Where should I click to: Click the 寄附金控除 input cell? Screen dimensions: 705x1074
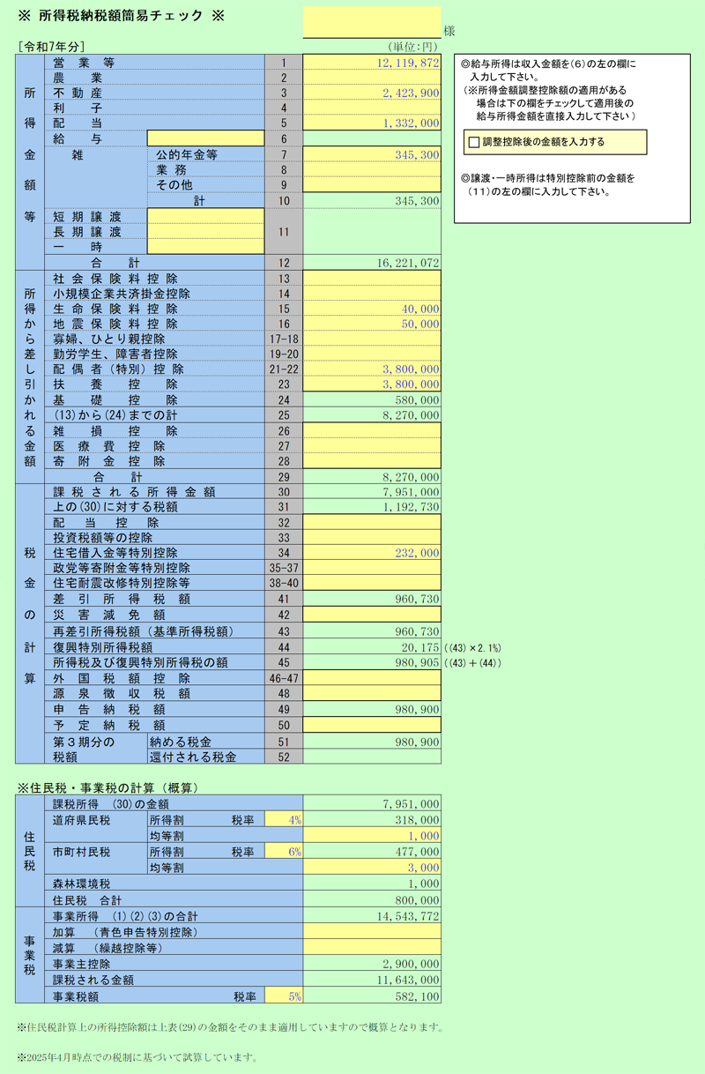tap(372, 461)
